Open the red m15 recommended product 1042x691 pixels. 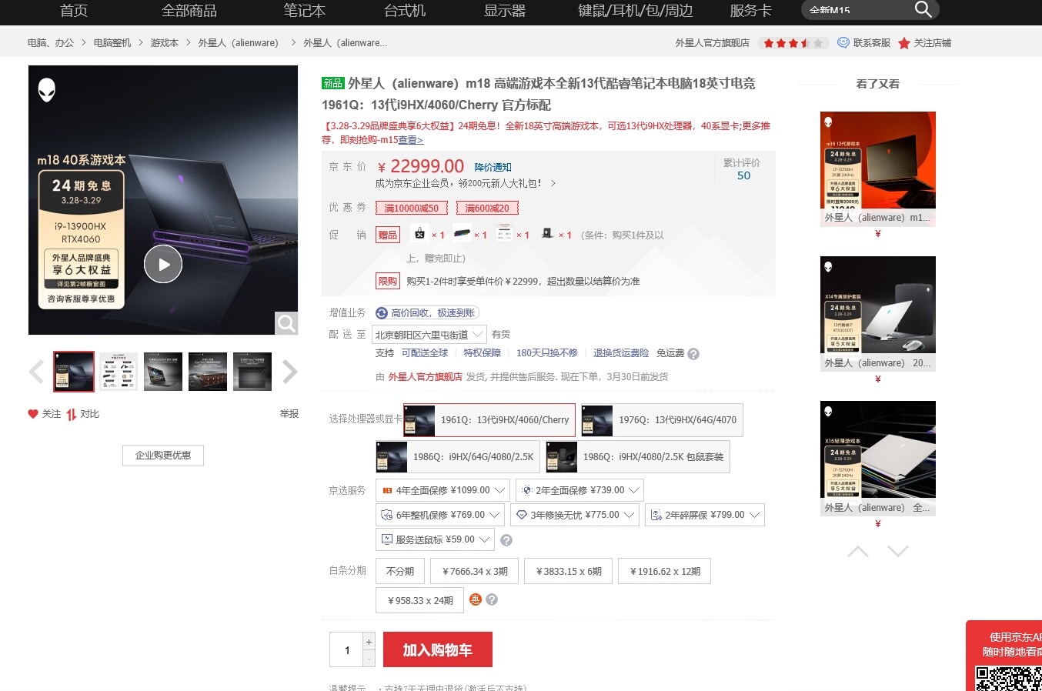click(878, 169)
